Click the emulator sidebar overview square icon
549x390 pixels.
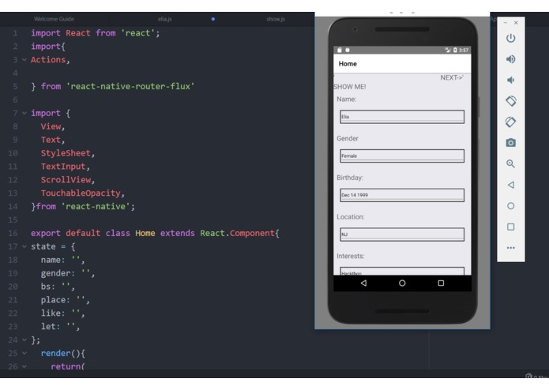click(510, 227)
